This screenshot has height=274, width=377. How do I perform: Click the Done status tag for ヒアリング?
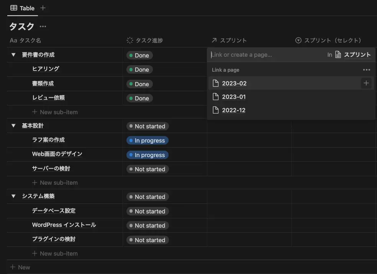[x=139, y=70]
